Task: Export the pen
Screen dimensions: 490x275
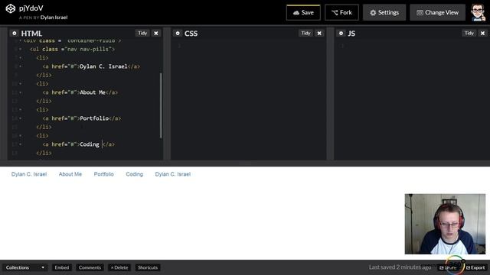Action: [475, 267]
